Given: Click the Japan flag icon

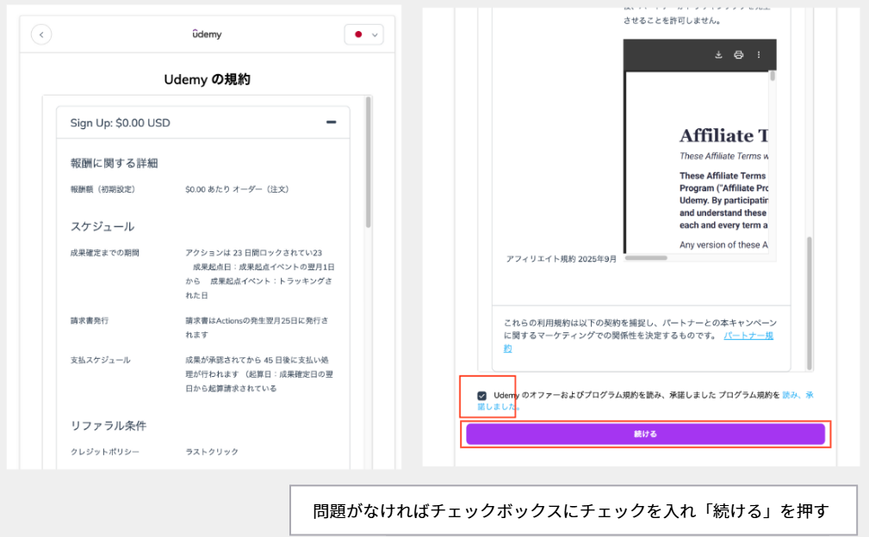Looking at the screenshot, I should point(358,34).
